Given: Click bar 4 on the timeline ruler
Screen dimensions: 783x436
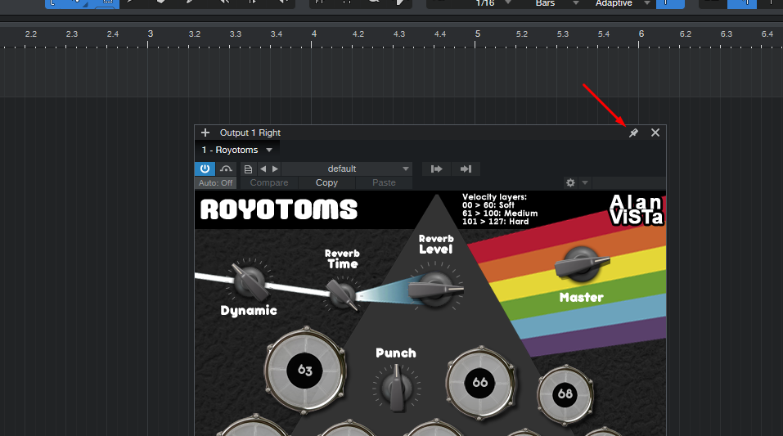Looking at the screenshot, I should point(314,34).
